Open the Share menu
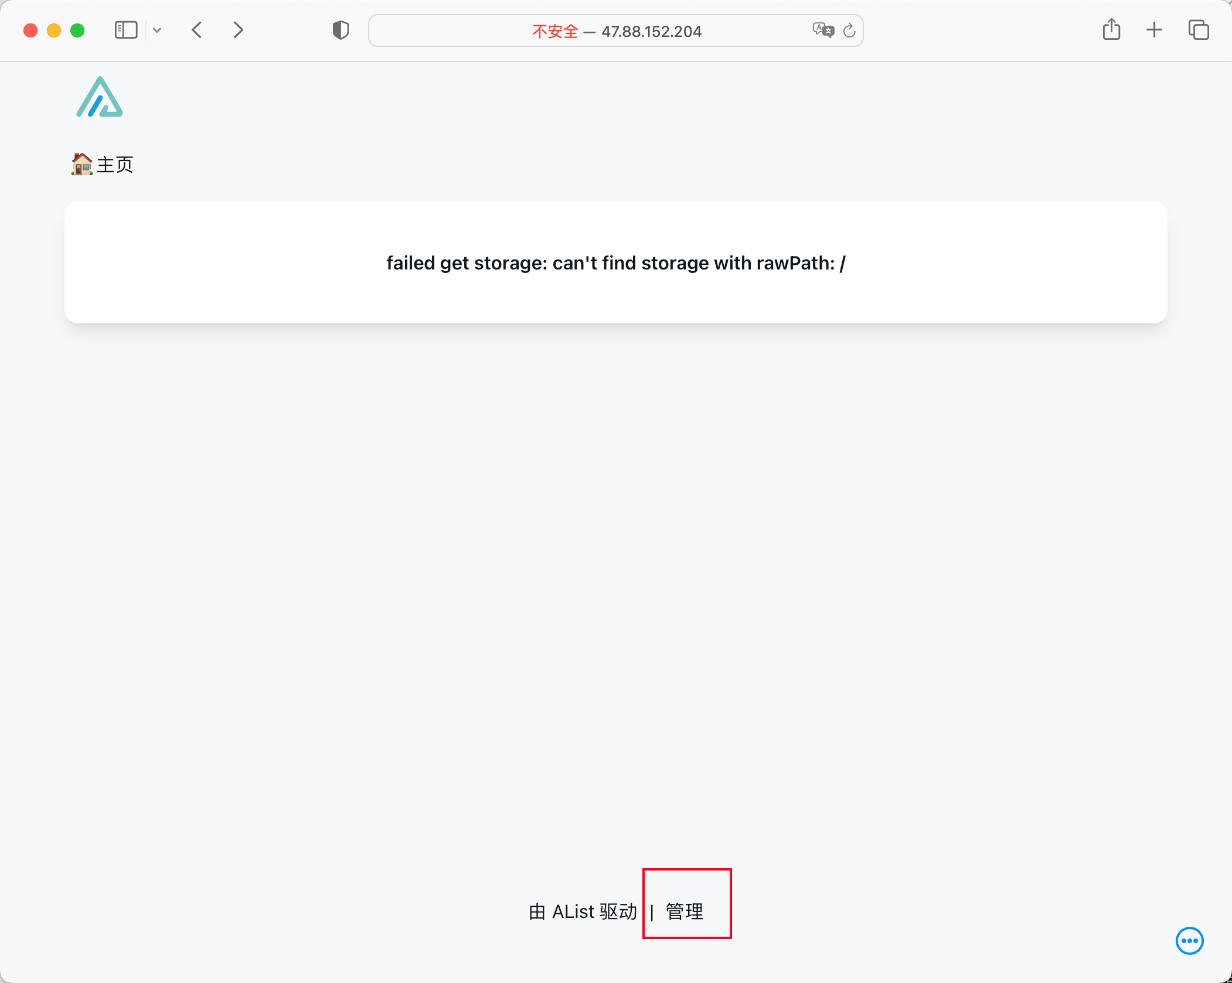Viewport: 1232px width, 983px height. click(x=1111, y=30)
